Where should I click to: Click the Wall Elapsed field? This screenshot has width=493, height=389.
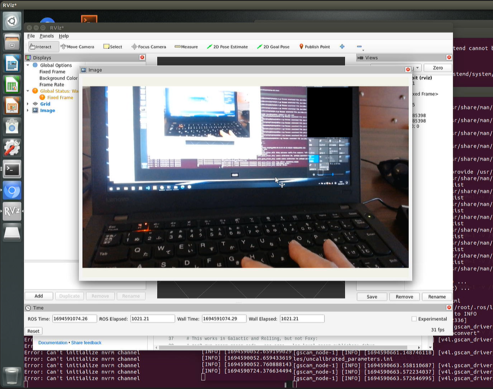[x=302, y=319]
